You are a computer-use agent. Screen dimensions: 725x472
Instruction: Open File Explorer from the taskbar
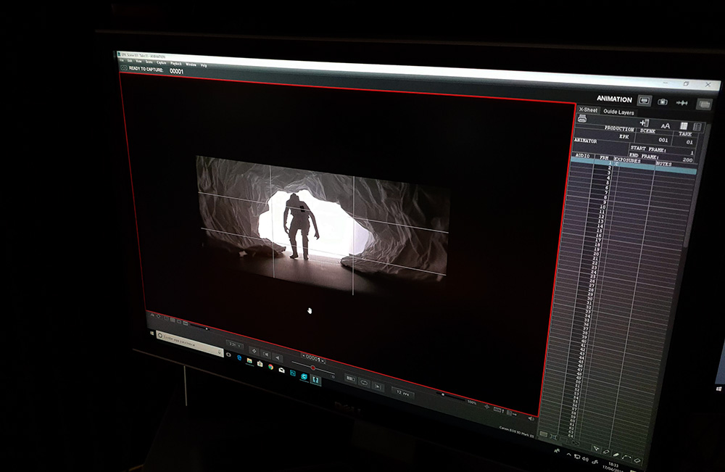click(x=249, y=360)
